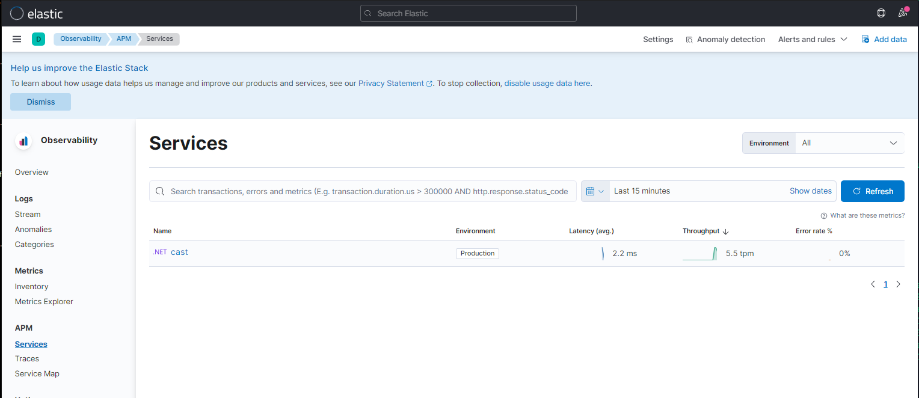919x398 pixels.
Task: Dismiss the usage data banner
Action: (41, 102)
